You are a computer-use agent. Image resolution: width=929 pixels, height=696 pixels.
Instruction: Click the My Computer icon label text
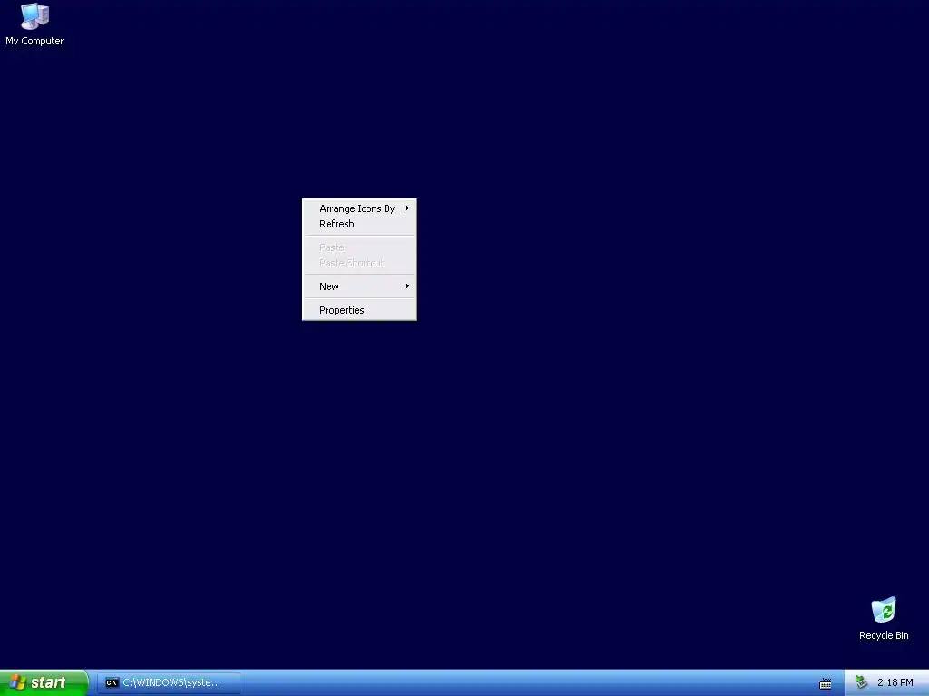tap(34, 41)
